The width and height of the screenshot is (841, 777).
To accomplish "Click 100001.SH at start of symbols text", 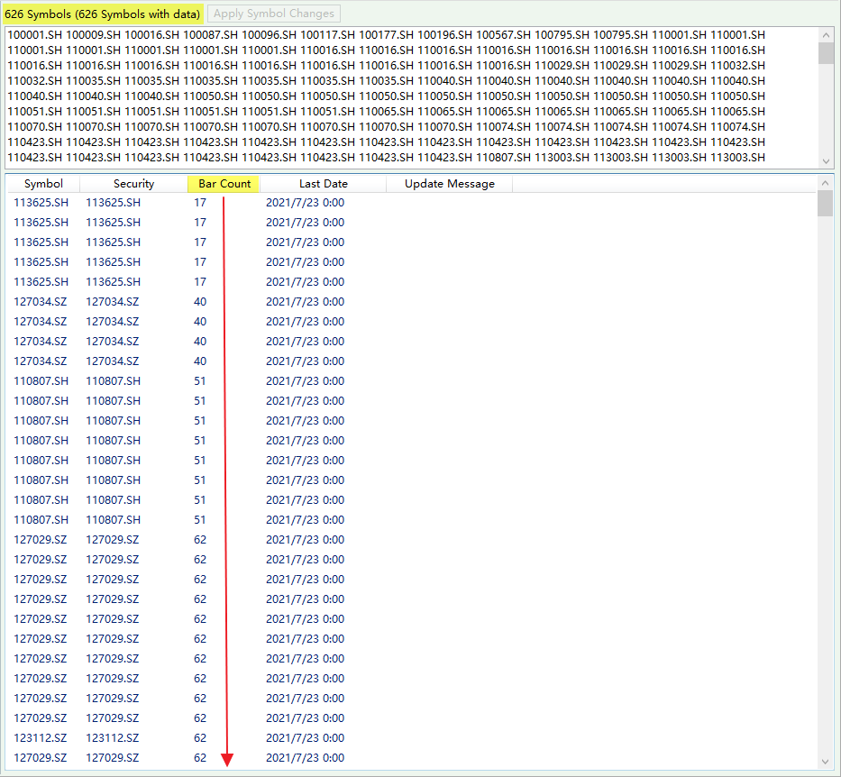I will (x=34, y=35).
